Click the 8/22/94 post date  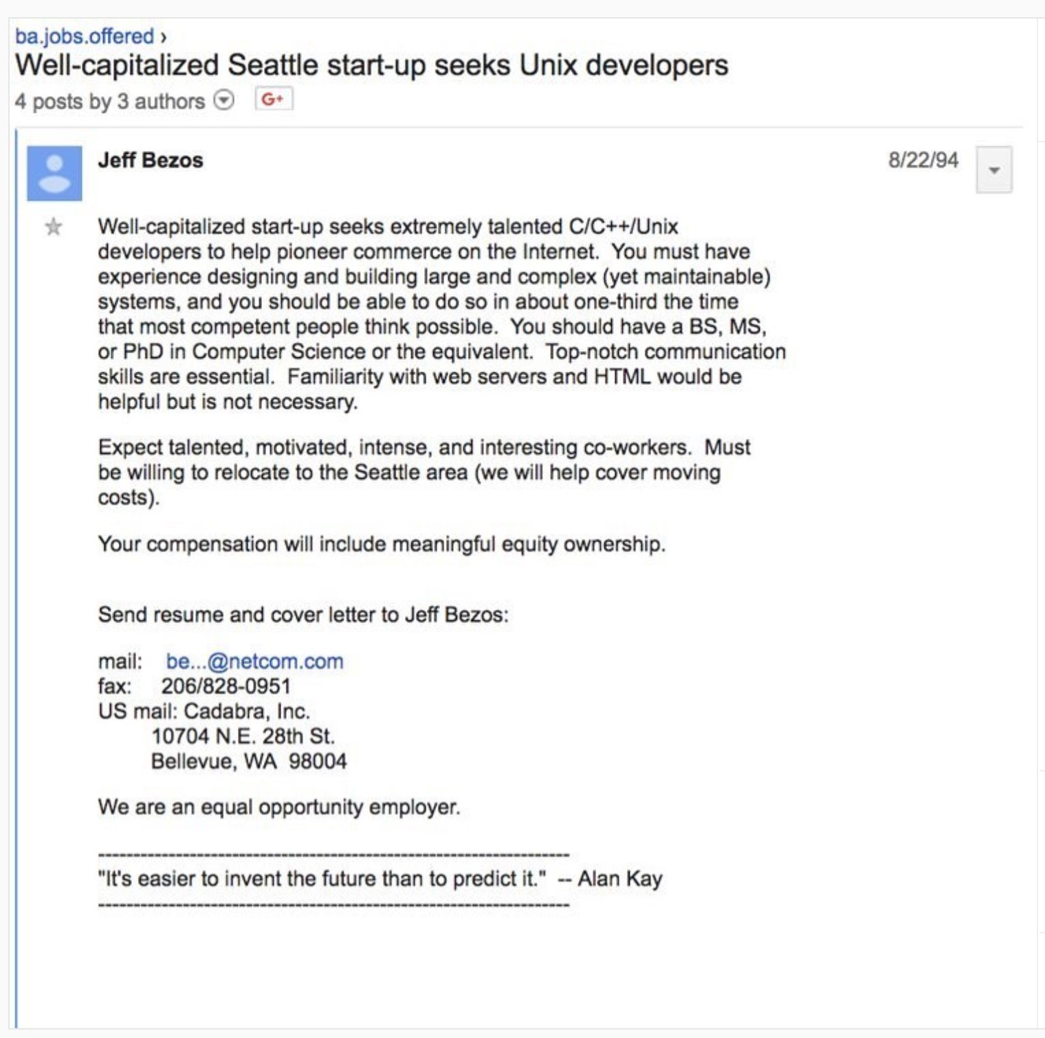pos(923,160)
